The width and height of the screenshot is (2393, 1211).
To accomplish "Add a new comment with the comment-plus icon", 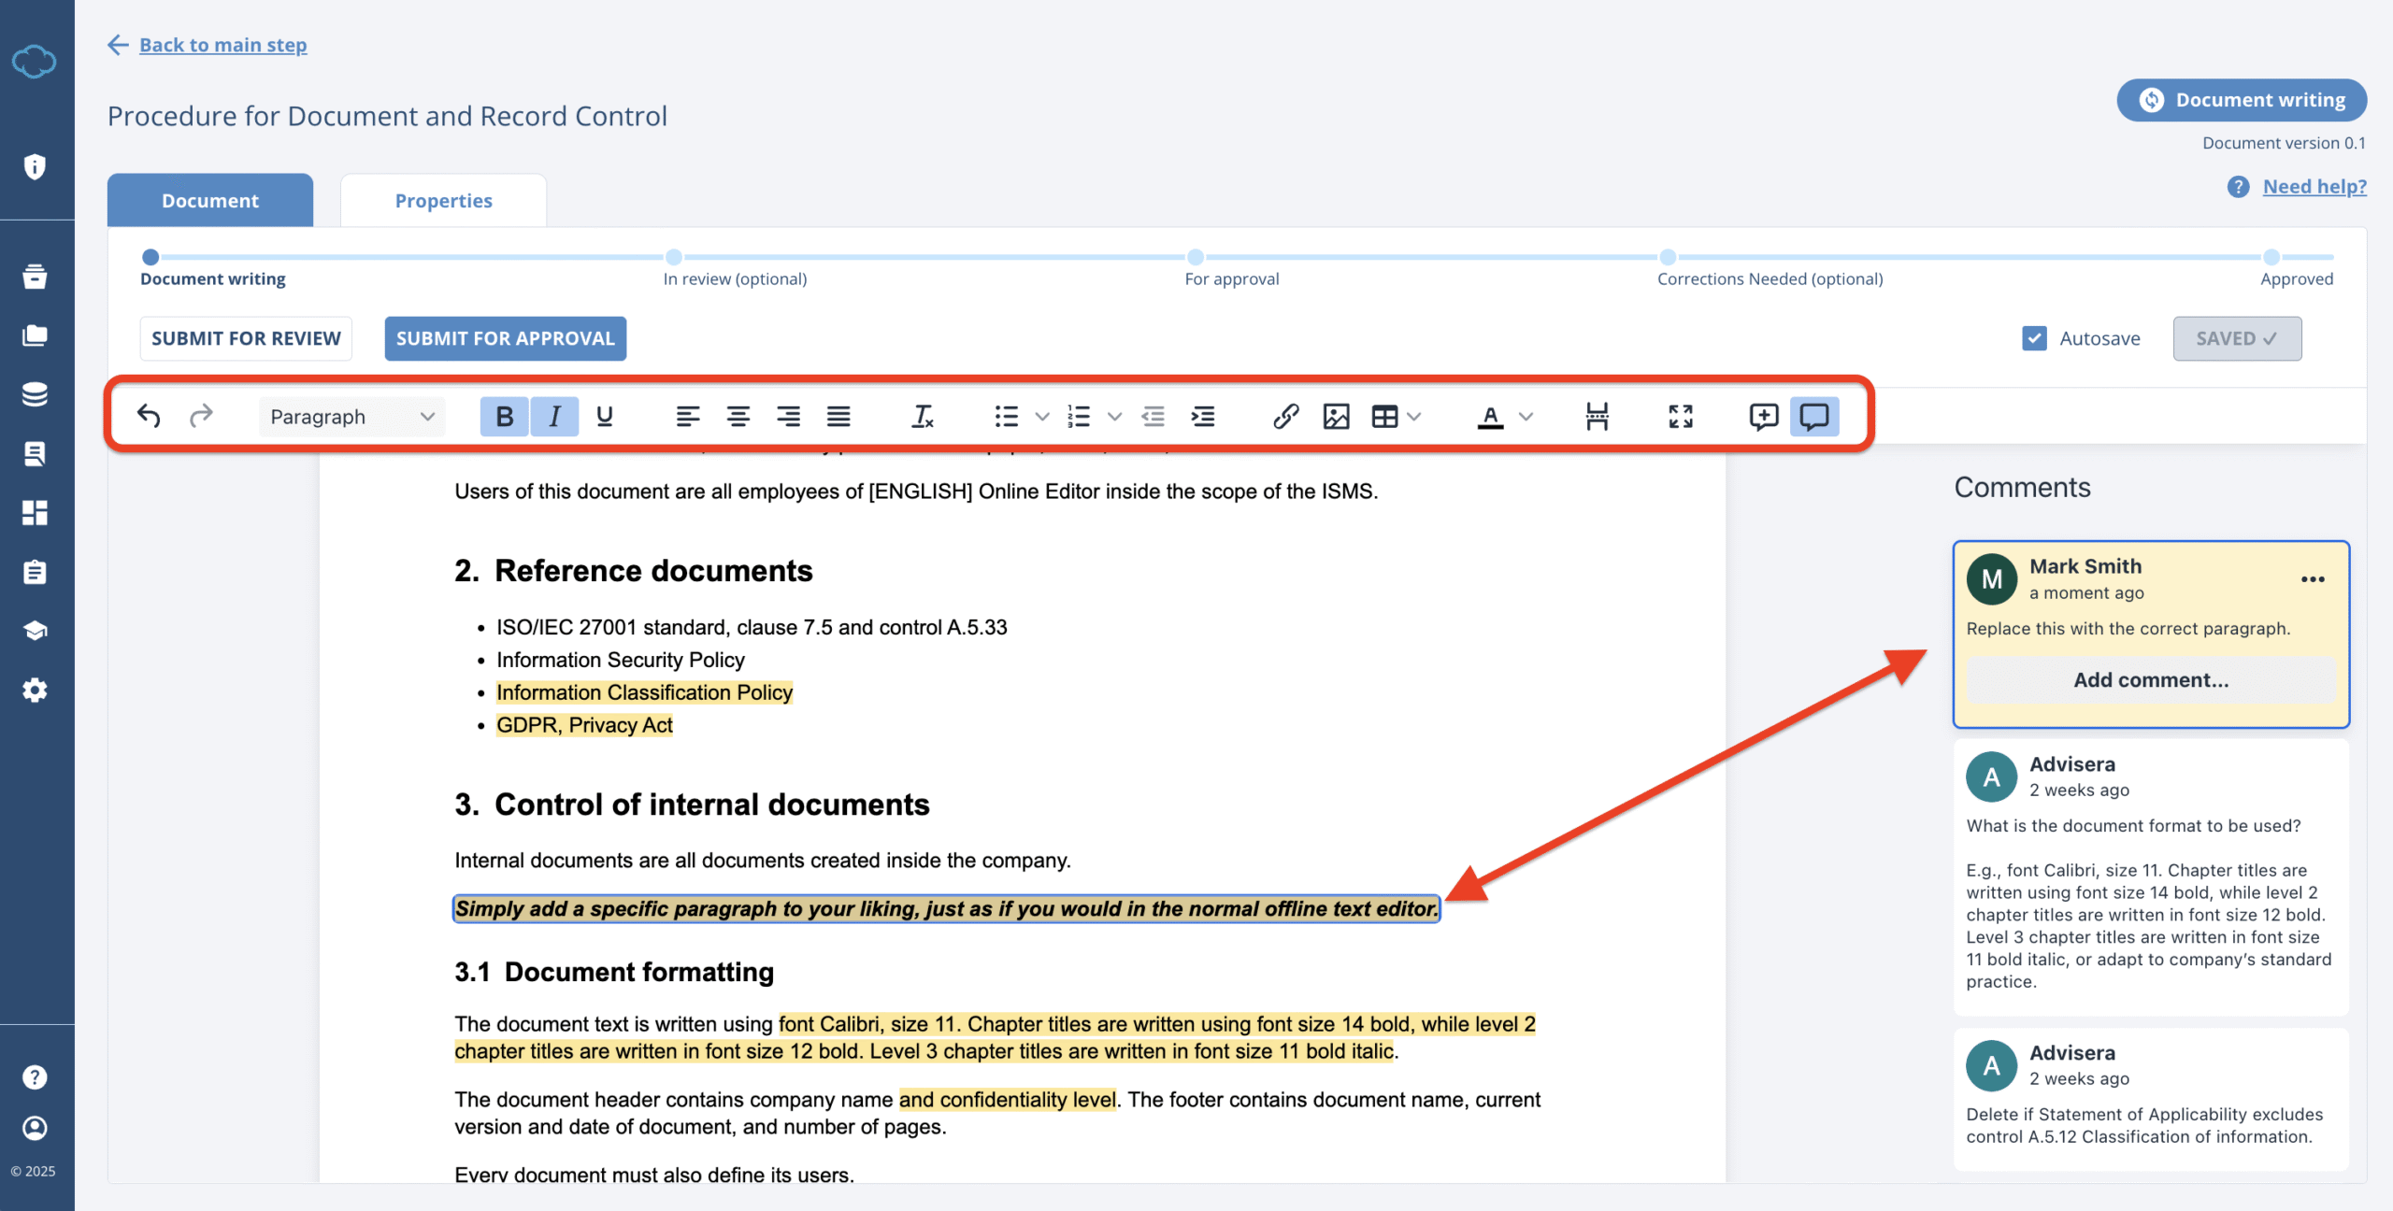I will pos(1762,417).
